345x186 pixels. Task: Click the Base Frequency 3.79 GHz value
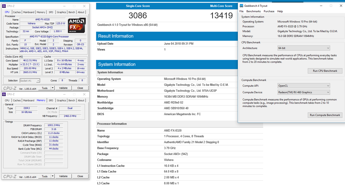pyautogui.click(x=170, y=148)
